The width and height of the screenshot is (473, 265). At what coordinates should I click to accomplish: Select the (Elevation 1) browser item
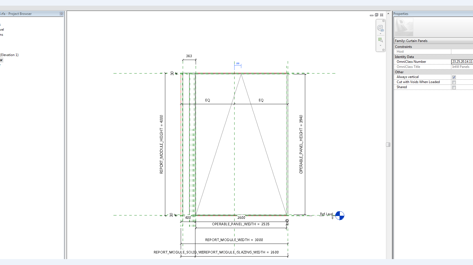pos(9,55)
